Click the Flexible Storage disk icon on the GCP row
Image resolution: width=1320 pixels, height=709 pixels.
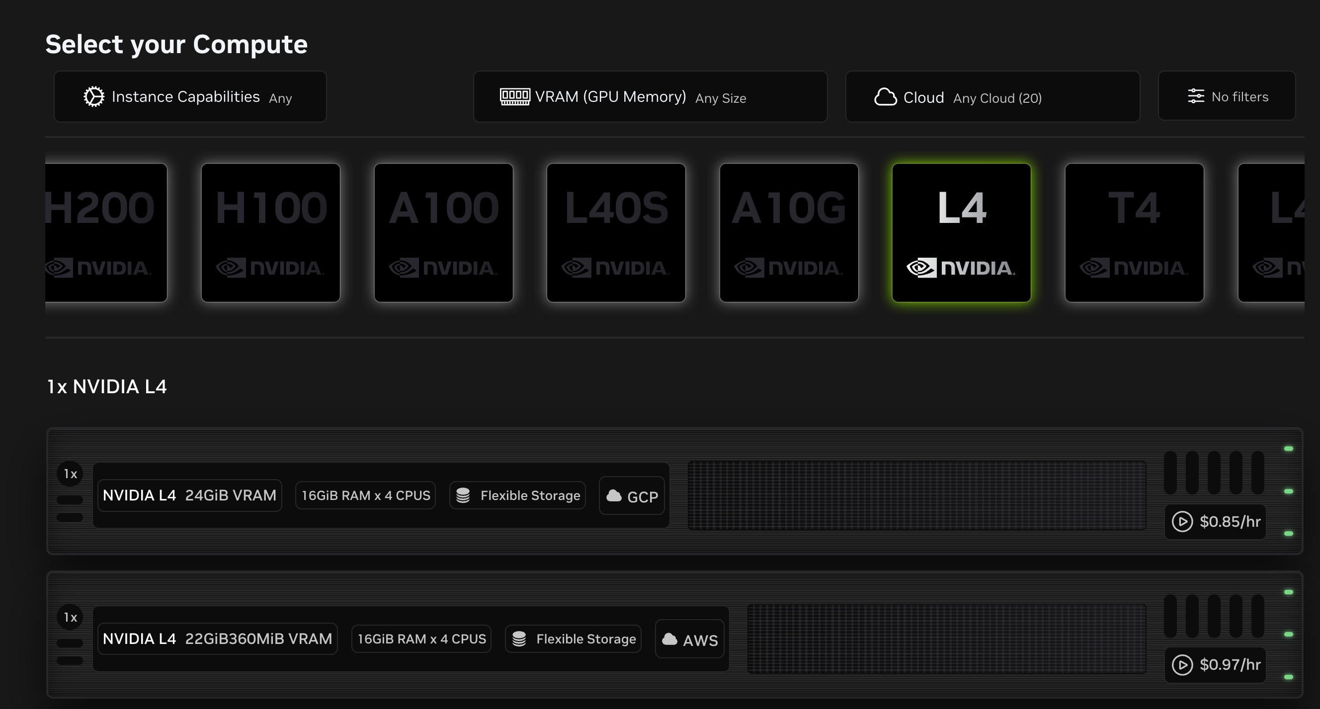(x=464, y=495)
